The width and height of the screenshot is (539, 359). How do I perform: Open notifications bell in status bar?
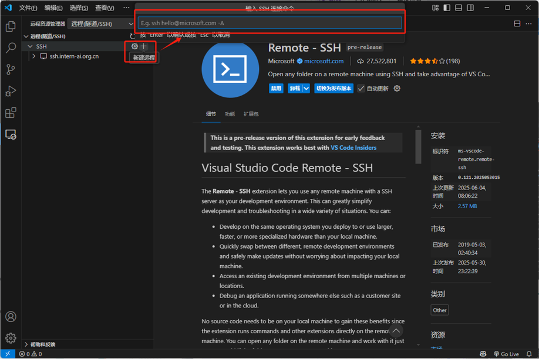(529, 354)
